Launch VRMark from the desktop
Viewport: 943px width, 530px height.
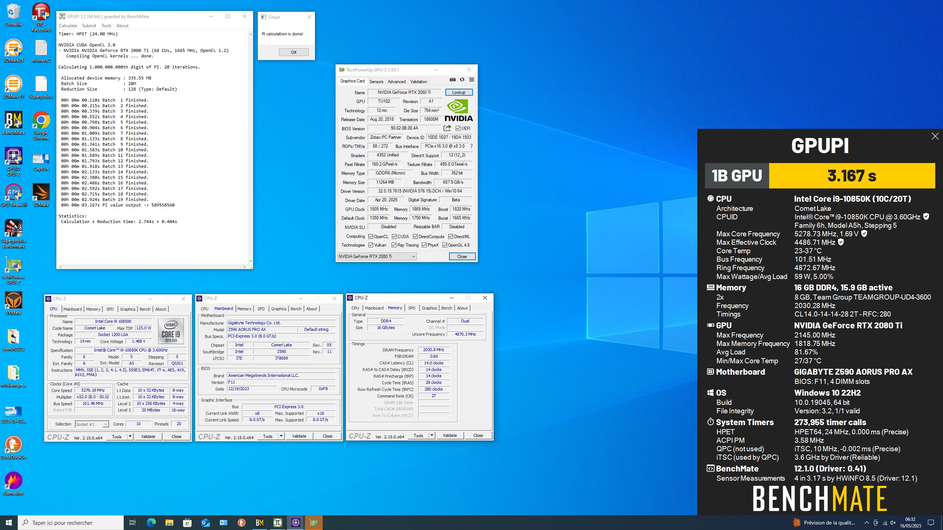(13, 303)
